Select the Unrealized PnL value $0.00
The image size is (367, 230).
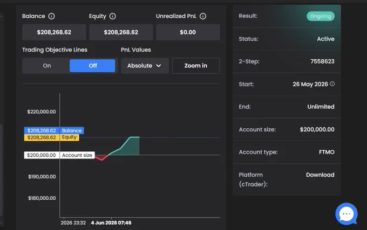pos(188,32)
